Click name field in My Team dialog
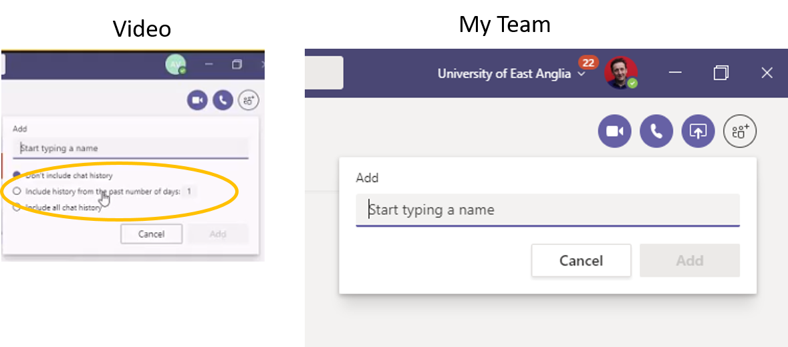This screenshot has height=347, width=788. (548, 210)
